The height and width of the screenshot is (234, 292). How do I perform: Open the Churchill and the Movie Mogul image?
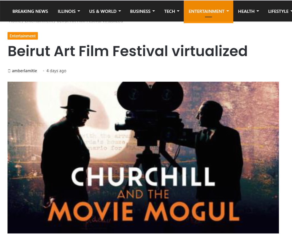coord(143,158)
